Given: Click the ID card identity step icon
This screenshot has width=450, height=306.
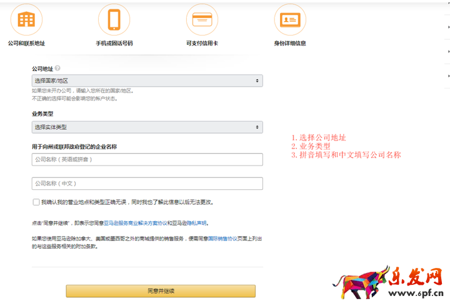Looking at the screenshot, I should coord(289,19).
